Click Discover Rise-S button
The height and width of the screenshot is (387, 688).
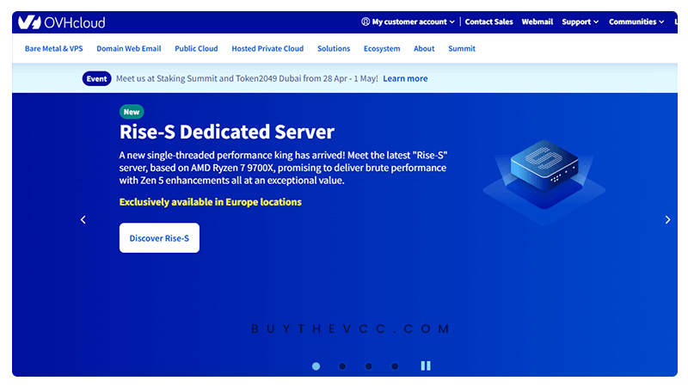click(x=159, y=238)
